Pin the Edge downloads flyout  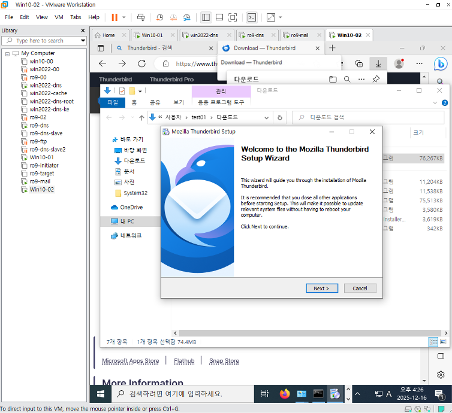(x=376, y=79)
